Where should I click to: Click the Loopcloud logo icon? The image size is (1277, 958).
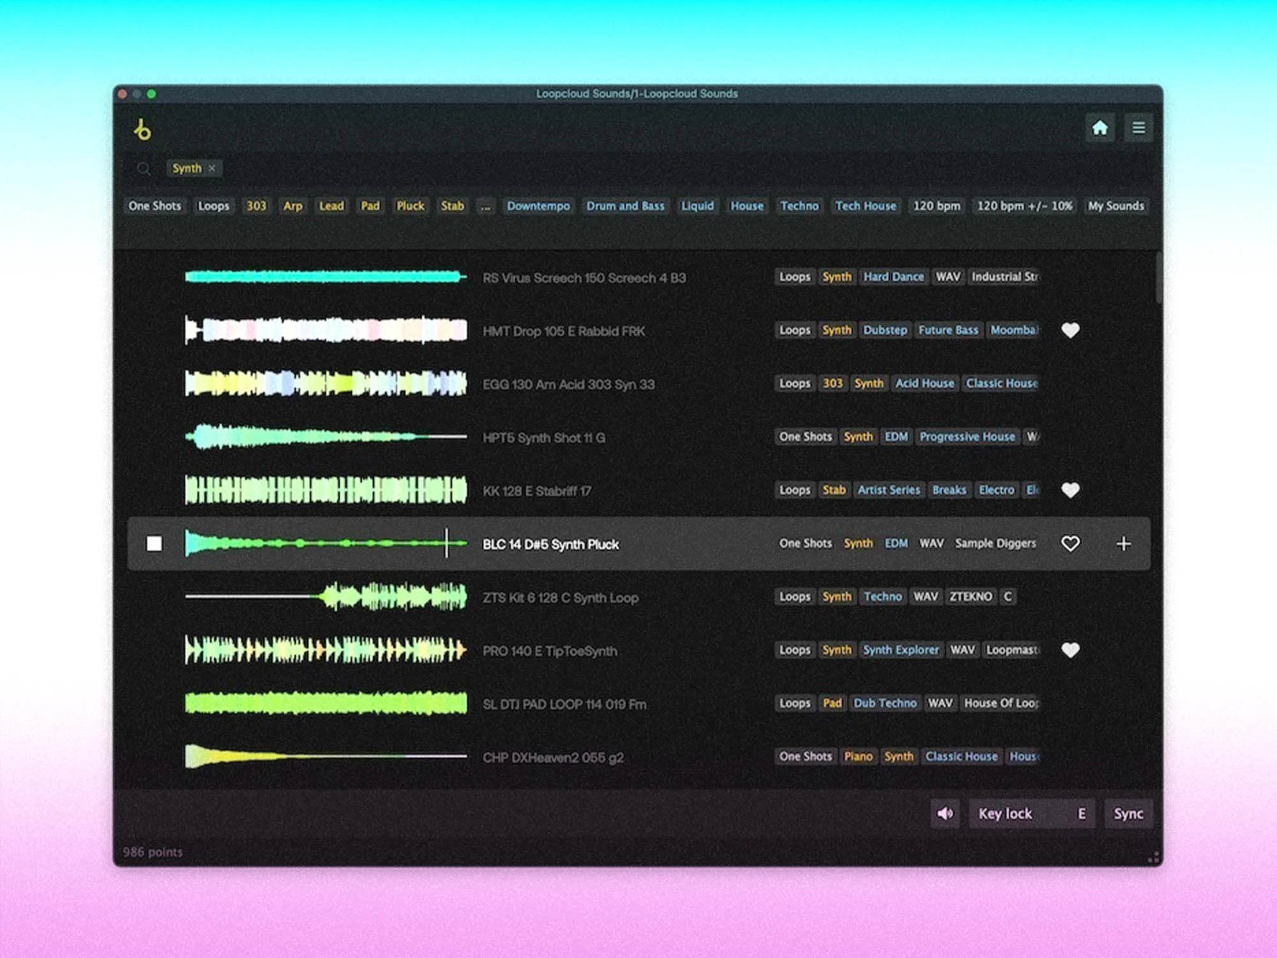[x=142, y=130]
